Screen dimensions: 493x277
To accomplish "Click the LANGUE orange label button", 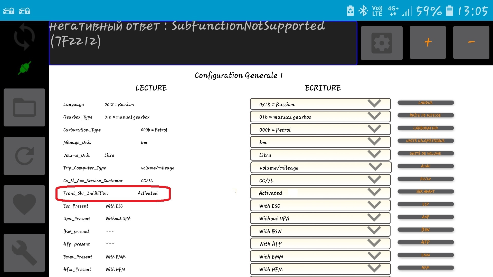I will point(425,103).
